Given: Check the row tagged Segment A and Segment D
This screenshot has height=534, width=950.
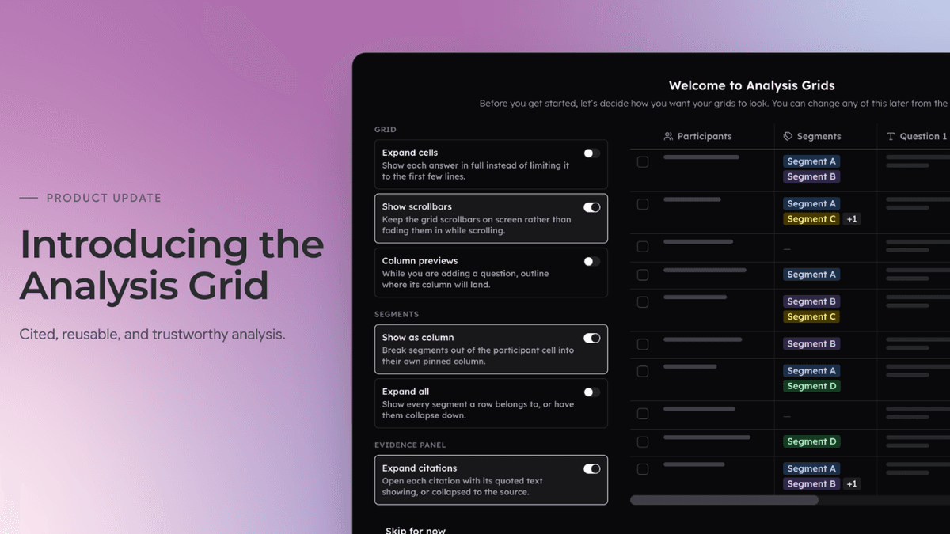Looking at the screenshot, I should pos(643,371).
